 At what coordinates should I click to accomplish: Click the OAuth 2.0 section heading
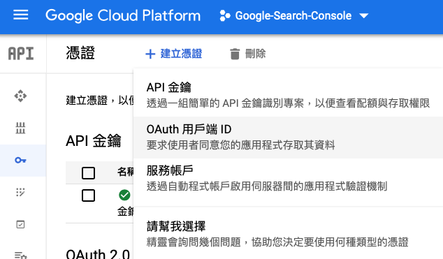tap(98, 254)
